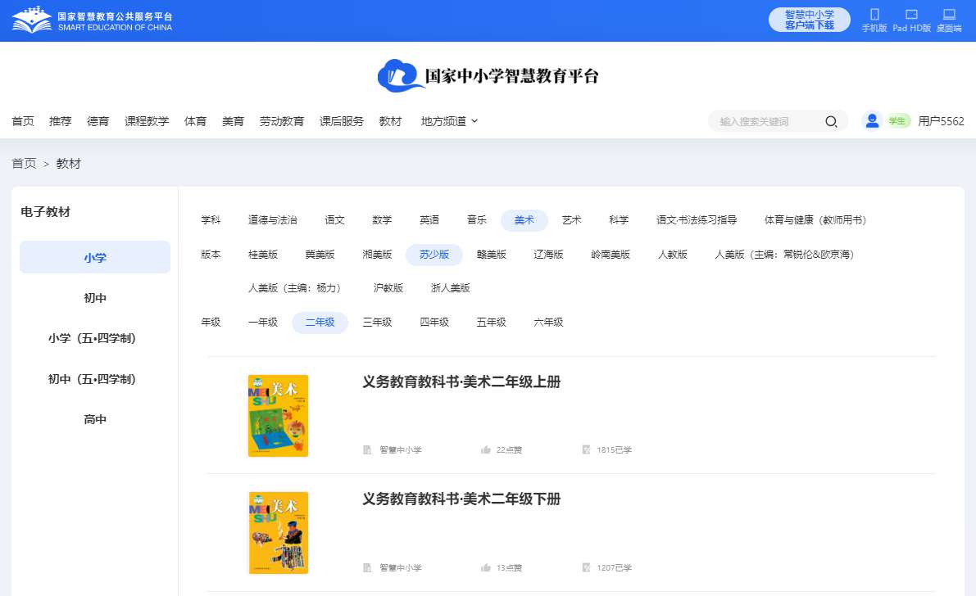Open cover thumbnail of 美术二年级上册
The image size is (976, 596).
(279, 416)
